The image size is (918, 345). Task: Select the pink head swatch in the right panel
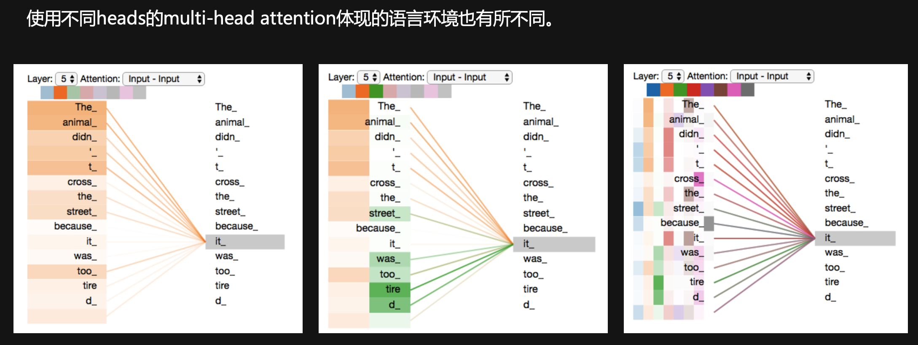click(734, 90)
